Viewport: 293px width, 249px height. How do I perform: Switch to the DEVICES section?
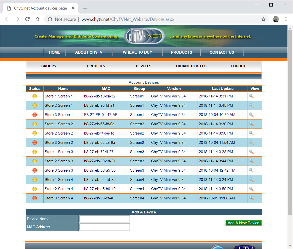tap(144, 66)
